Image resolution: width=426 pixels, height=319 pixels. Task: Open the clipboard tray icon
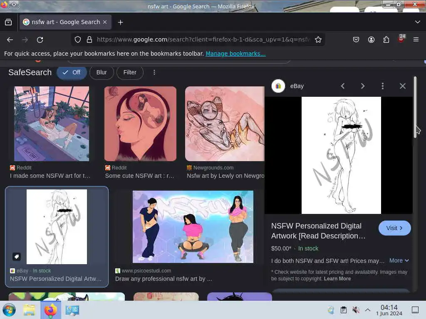pyautogui.click(x=343, y=310)
